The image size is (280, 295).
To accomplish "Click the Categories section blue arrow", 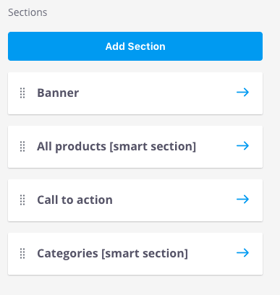I will click(242, 252).
